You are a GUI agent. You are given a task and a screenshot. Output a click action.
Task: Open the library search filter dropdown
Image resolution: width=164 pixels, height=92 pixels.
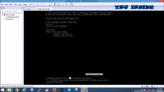pyautogui.click(x=22, y=11)
